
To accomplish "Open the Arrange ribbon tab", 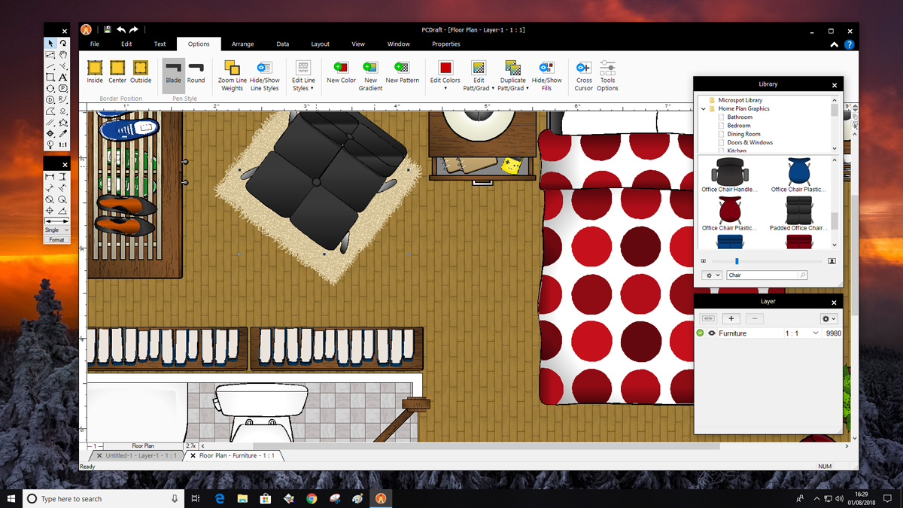I will pyautogui.click(x=242, y=44).
